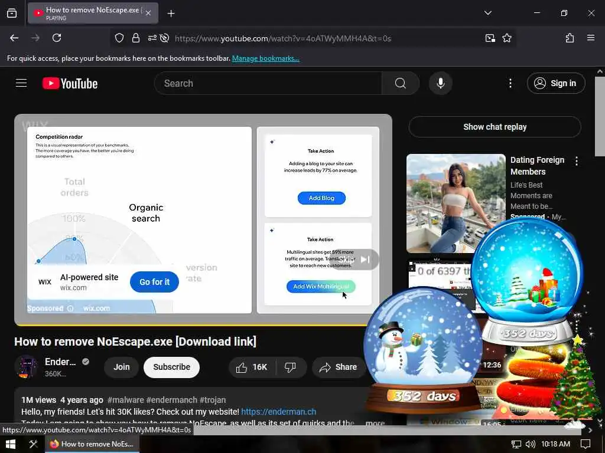The width and height of the screenshot is (605, 453).
Task: Toggle picture-in-picture icon in address bar
Action: coord(490,38)
